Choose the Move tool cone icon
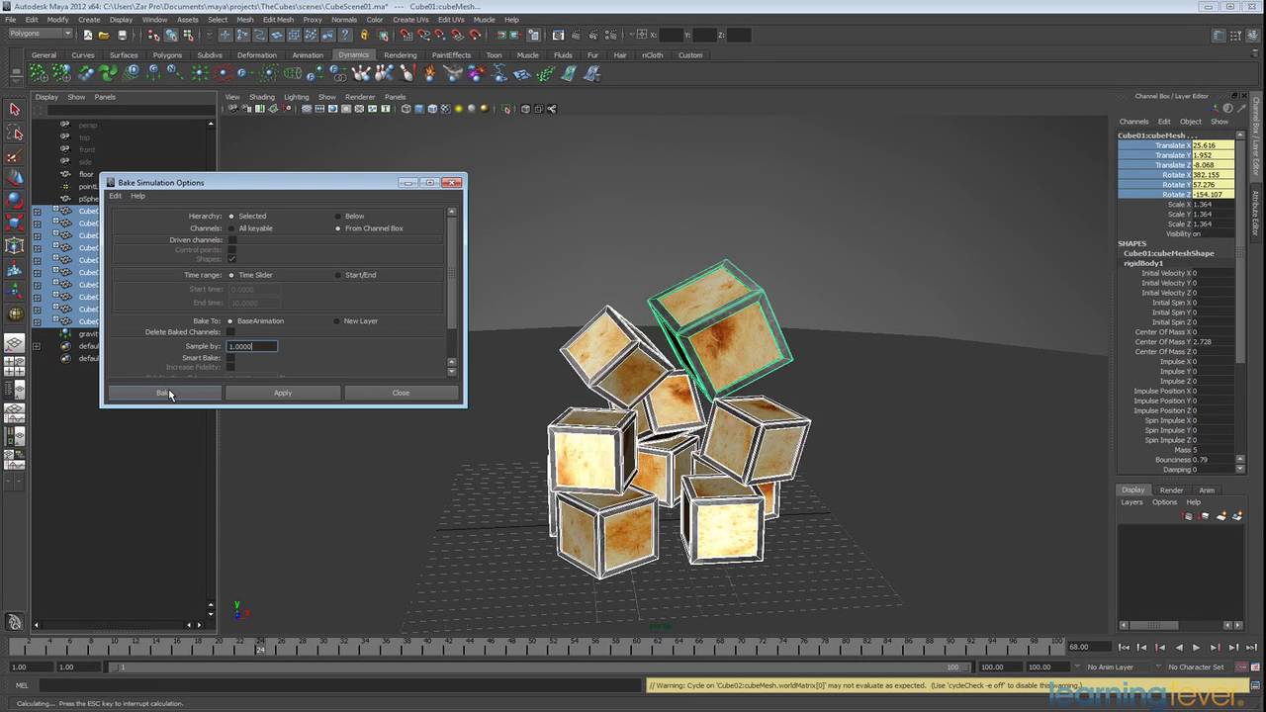This screenshot has width=1266, height=712. (x=14, y=178)
